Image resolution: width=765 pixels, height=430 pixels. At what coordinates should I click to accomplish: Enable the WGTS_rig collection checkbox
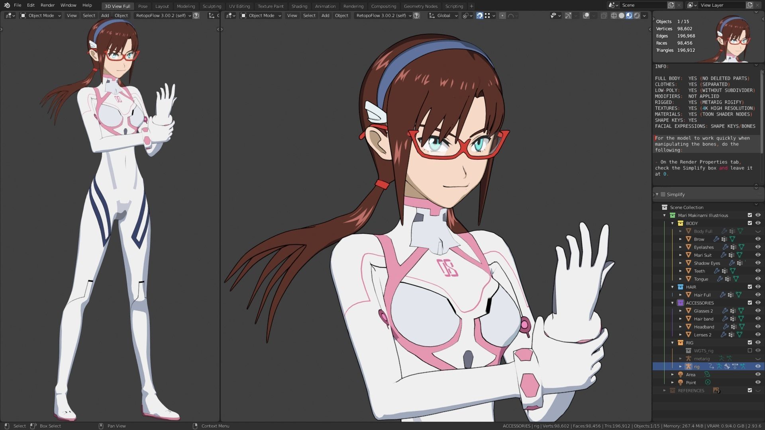750,350
